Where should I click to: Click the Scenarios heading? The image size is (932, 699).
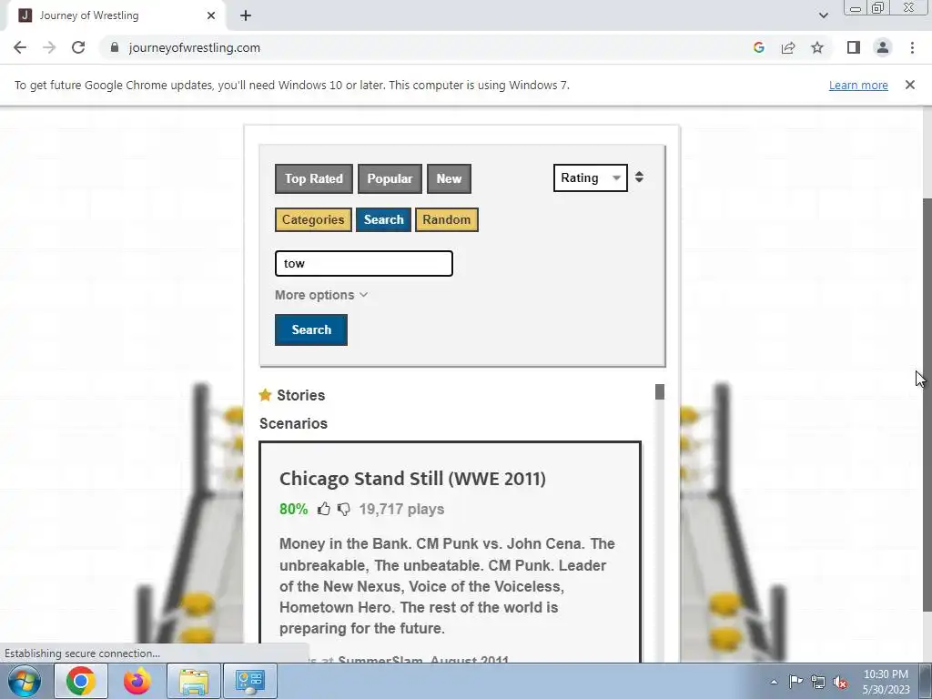click(293, 423)
